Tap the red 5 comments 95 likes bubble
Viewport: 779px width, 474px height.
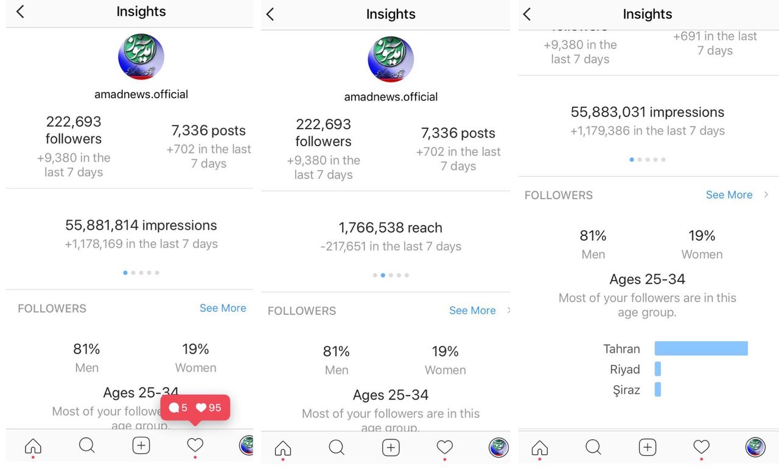point(195,408)
